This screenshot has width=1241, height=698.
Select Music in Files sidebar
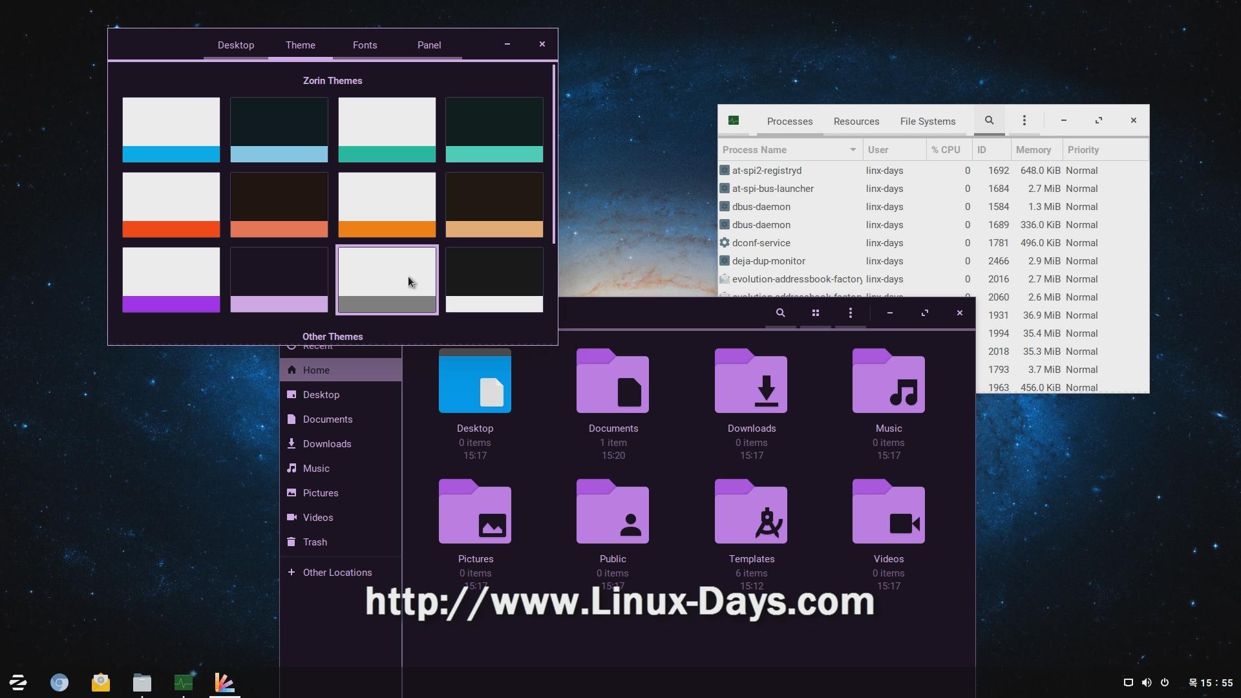click(341, 468)
